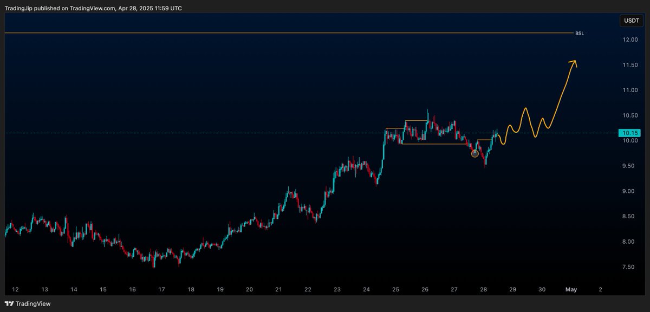Click date 28 on the time axis
The image size is (650, 312).
483,290
